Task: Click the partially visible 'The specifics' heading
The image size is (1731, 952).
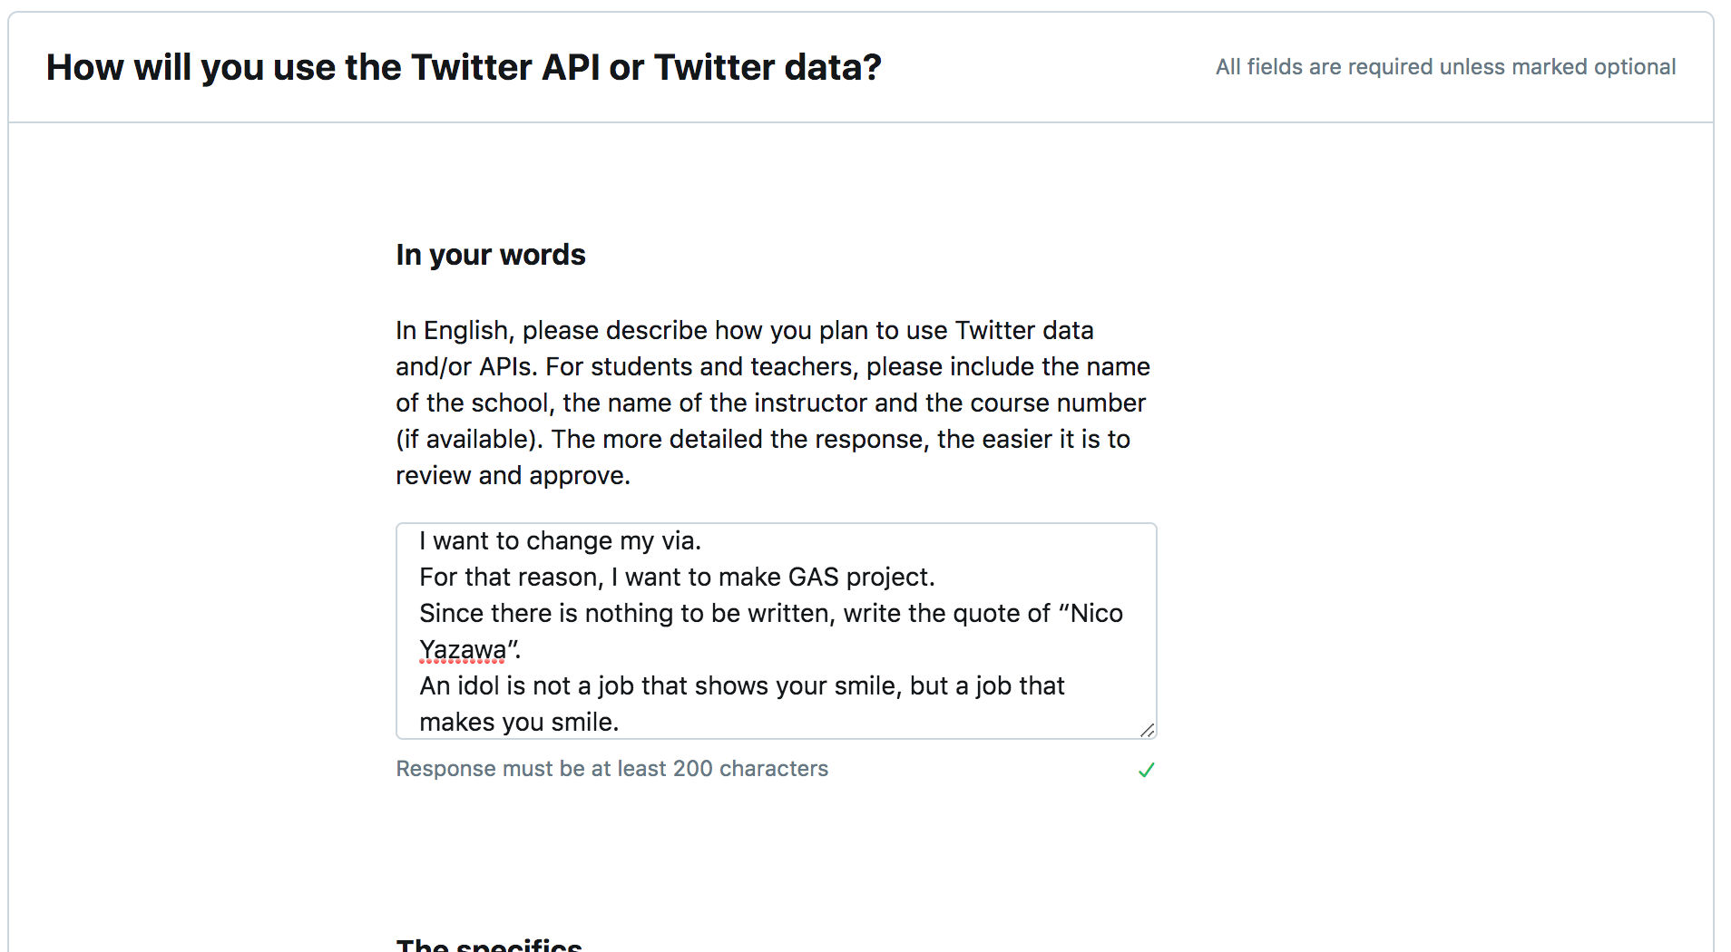Action: coord(488,945)
